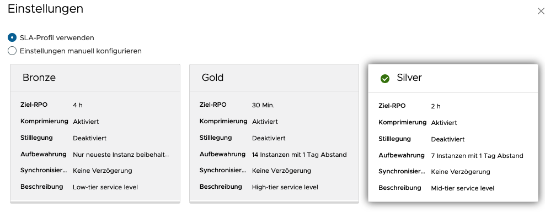Click the green checkmark on Silver
The width and height of the screenshot is (545, 213).
coord(385,79)
